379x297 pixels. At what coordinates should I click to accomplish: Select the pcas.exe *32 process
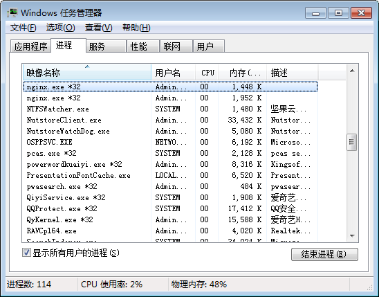click(170, 153)
